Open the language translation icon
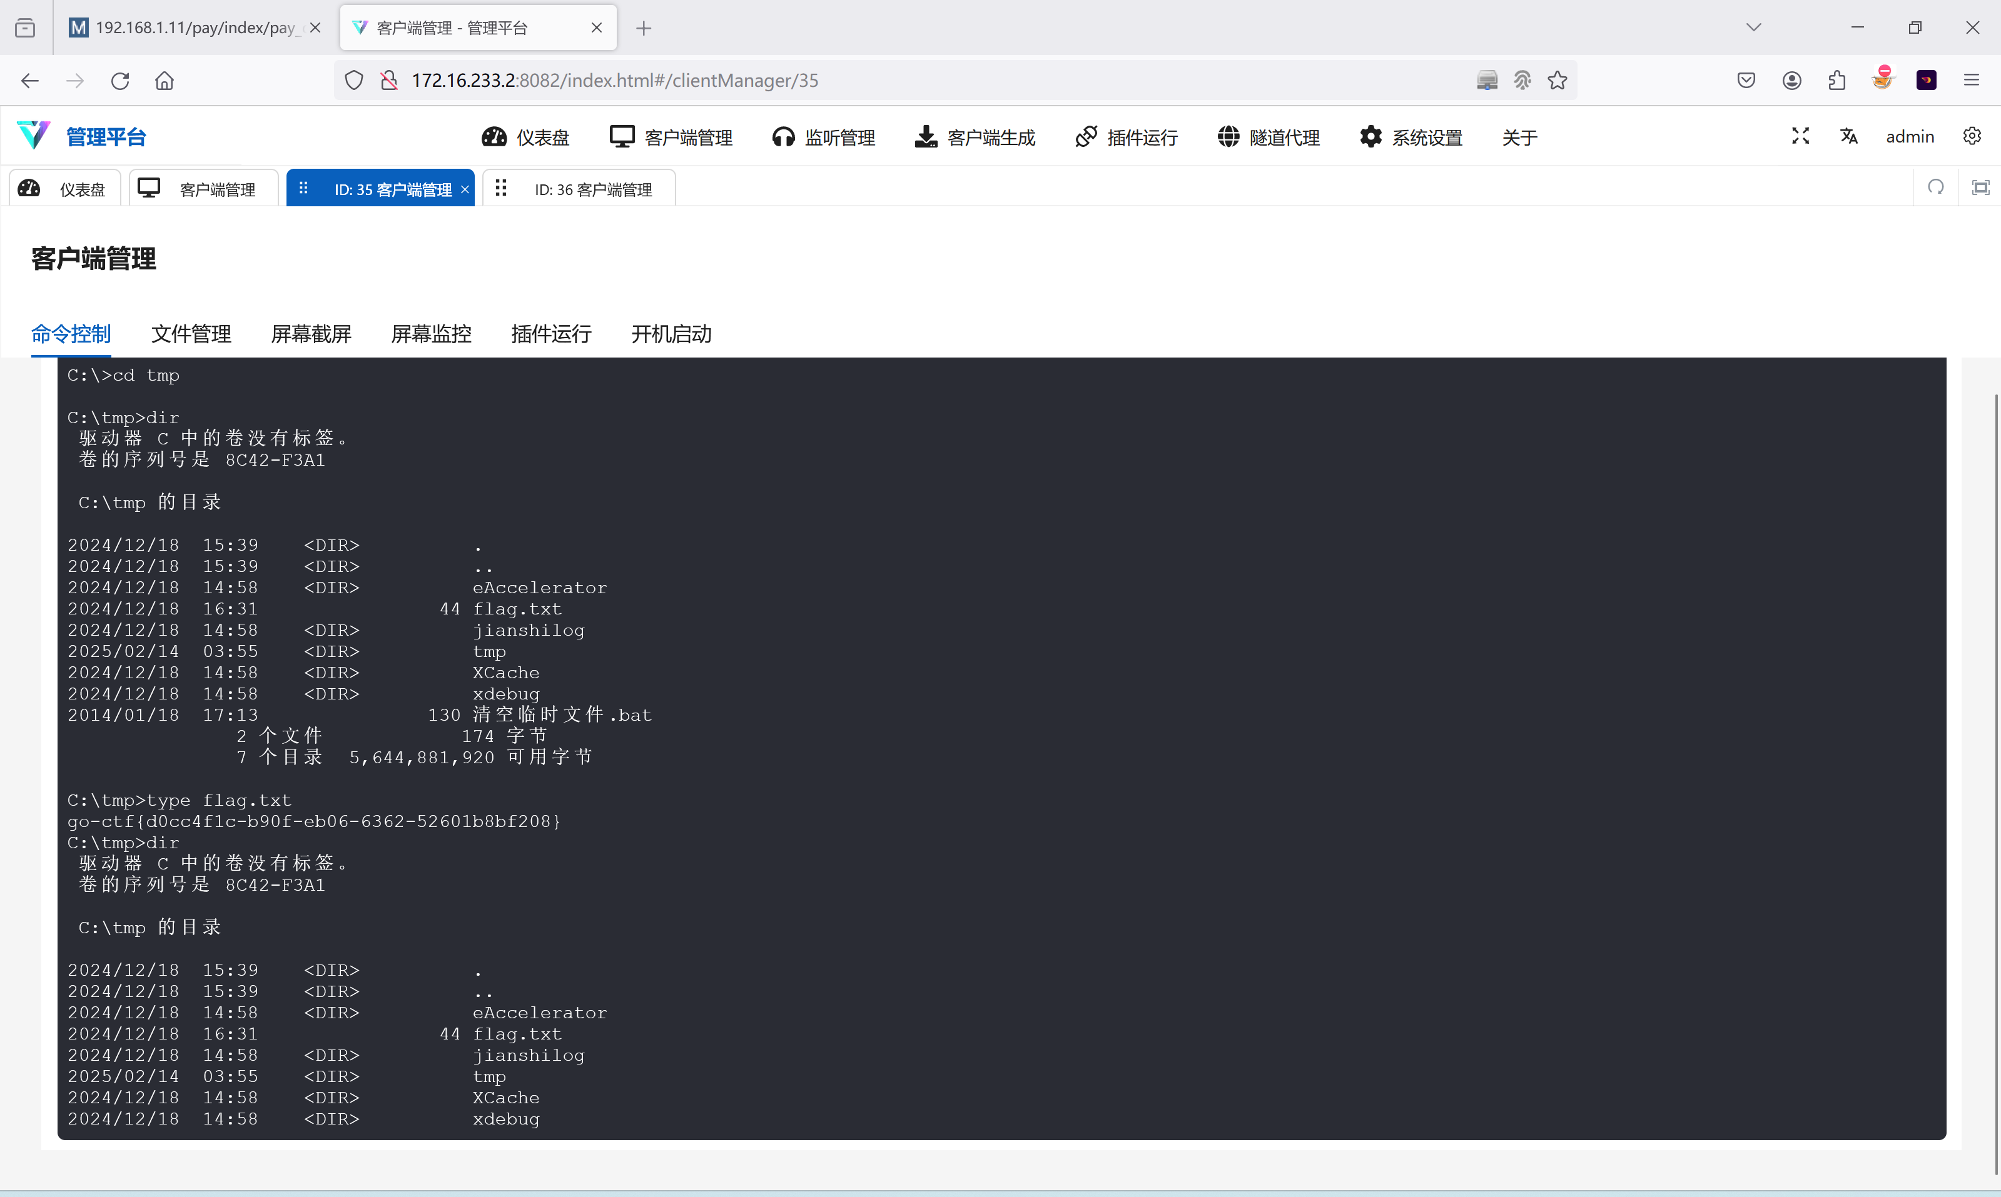Image resolution: width=2001 pixels, height=1197 pixels. [x=1848, y=136]
